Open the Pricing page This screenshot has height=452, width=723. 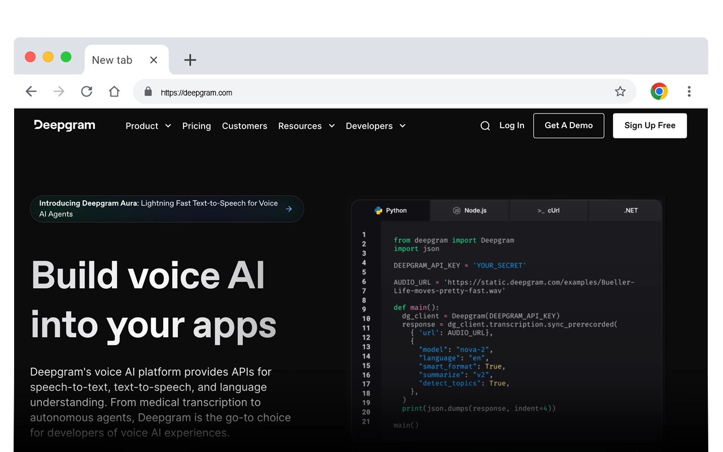click(x=197, y=126)
